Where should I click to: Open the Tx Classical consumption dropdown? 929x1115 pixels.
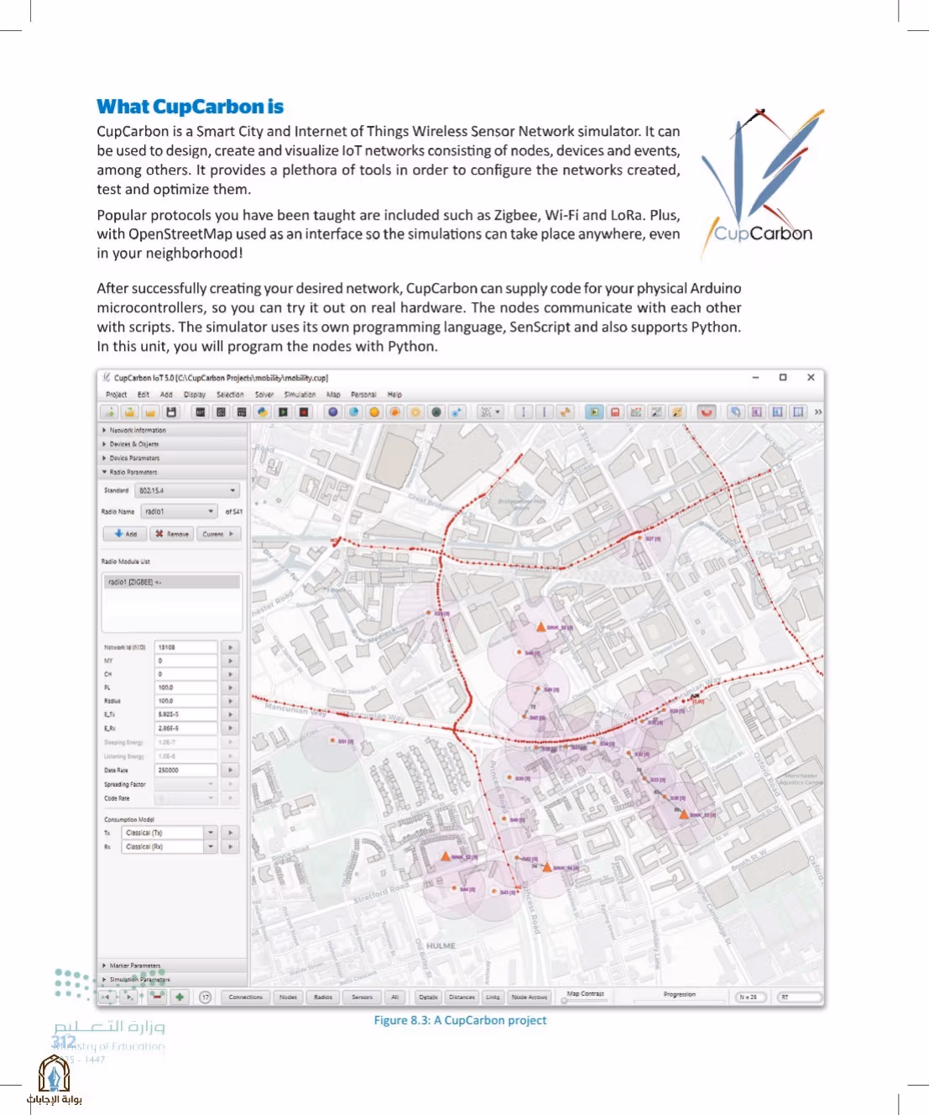pyautogui.click(x=169, y=833)
